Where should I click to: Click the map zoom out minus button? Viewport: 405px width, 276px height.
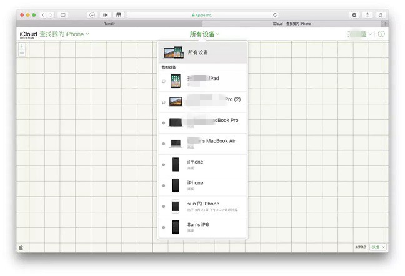tap(22, 53)
